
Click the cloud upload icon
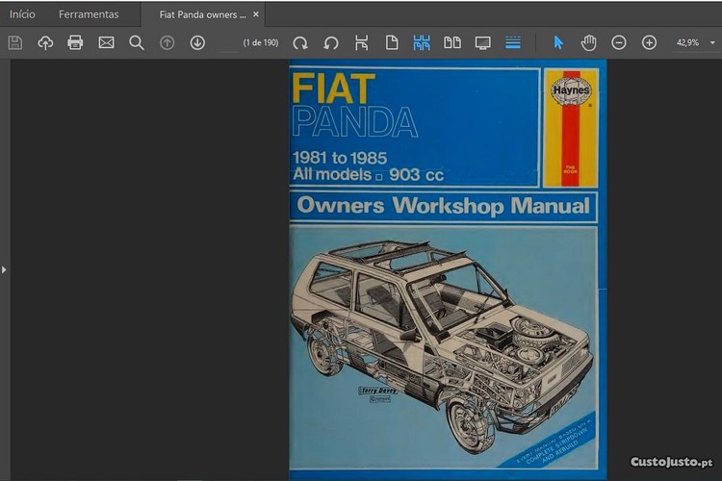click(x=45, y=42)
